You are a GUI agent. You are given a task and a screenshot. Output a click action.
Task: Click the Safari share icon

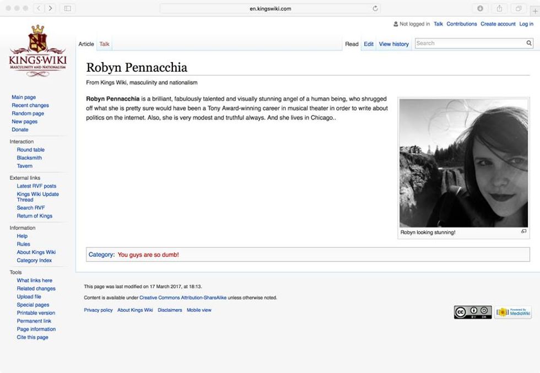pyautogui.click(x=499, y=8)
